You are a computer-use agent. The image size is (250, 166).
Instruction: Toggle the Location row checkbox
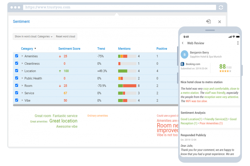(x=17, y=71)
